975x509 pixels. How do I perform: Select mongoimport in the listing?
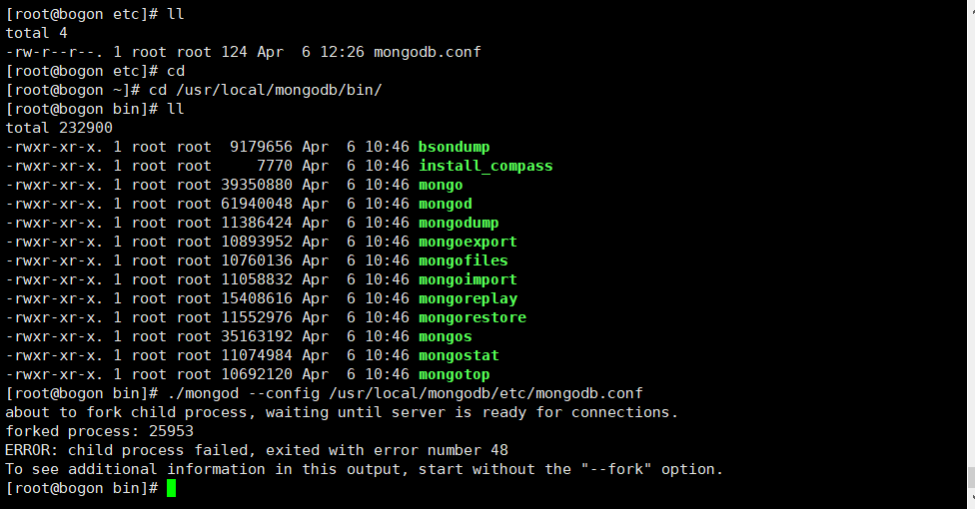coord(468,279)
